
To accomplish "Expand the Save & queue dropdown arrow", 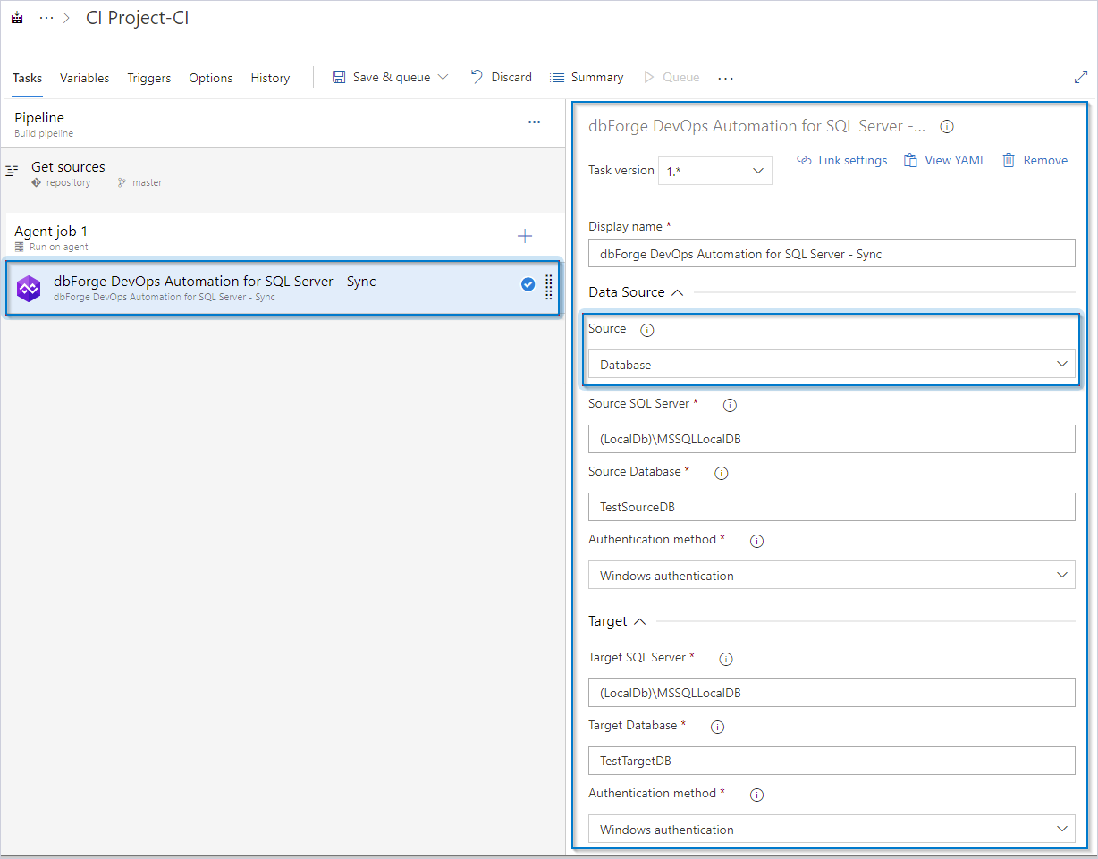I will coord(443,77).
